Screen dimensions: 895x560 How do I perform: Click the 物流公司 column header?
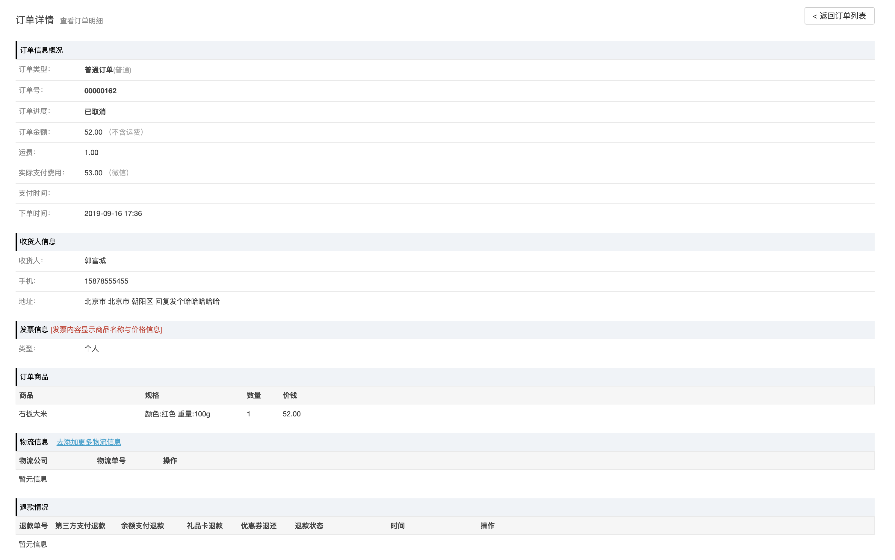pos(33,460)
